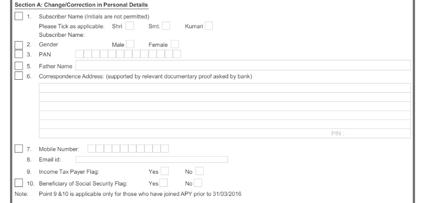Check the Kumari title box
The width and height of the screenshot is (425, 203).
tap(209, 26)
